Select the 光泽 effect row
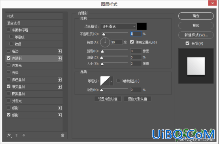This screenshot has width=219, height=144. [34, 72]
